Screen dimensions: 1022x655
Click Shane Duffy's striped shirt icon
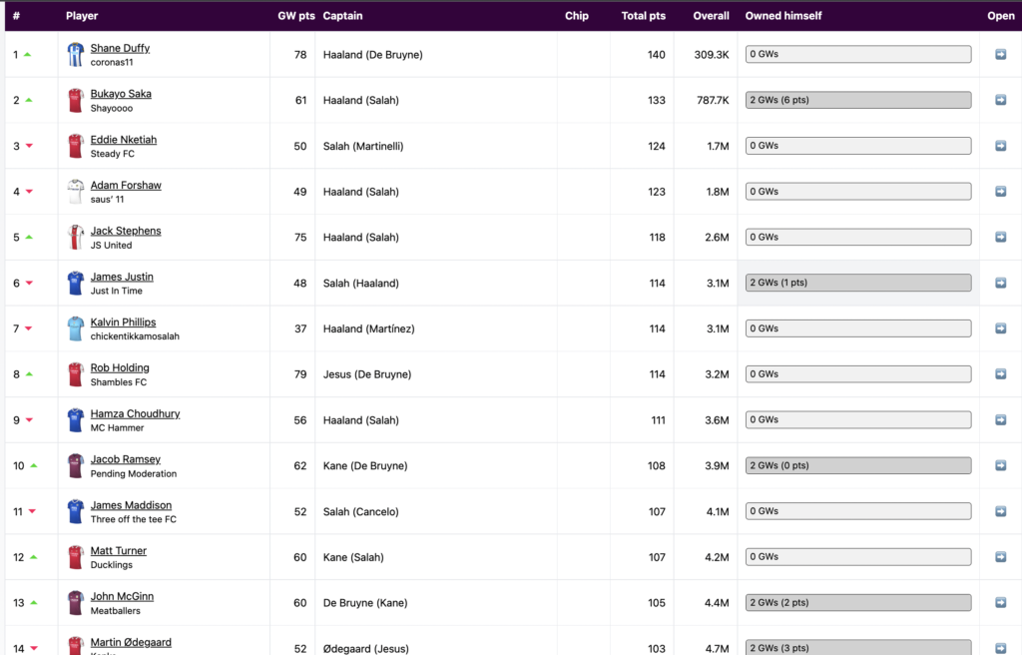(x=76, y=55)
